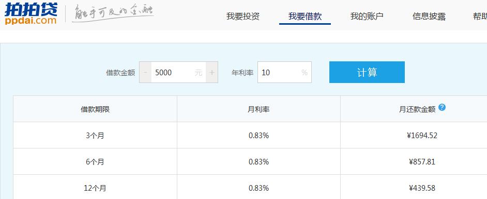Increase loan amount with plus button

[x=212, y=72]
